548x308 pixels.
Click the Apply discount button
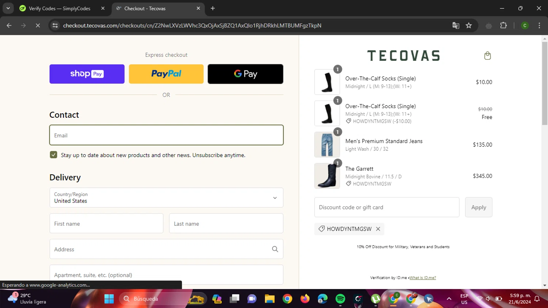point(479,207)
